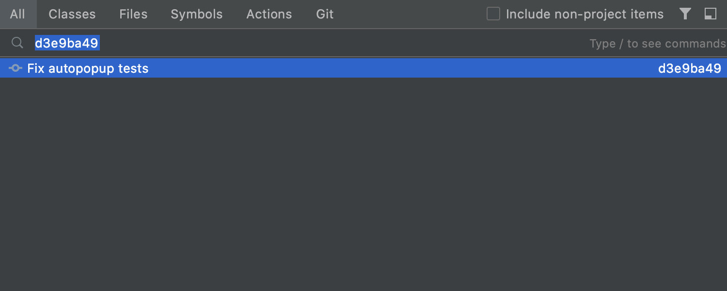Click the "Include non-project items" label text
The image size is (727, 291).
click(x=585, y=15)
